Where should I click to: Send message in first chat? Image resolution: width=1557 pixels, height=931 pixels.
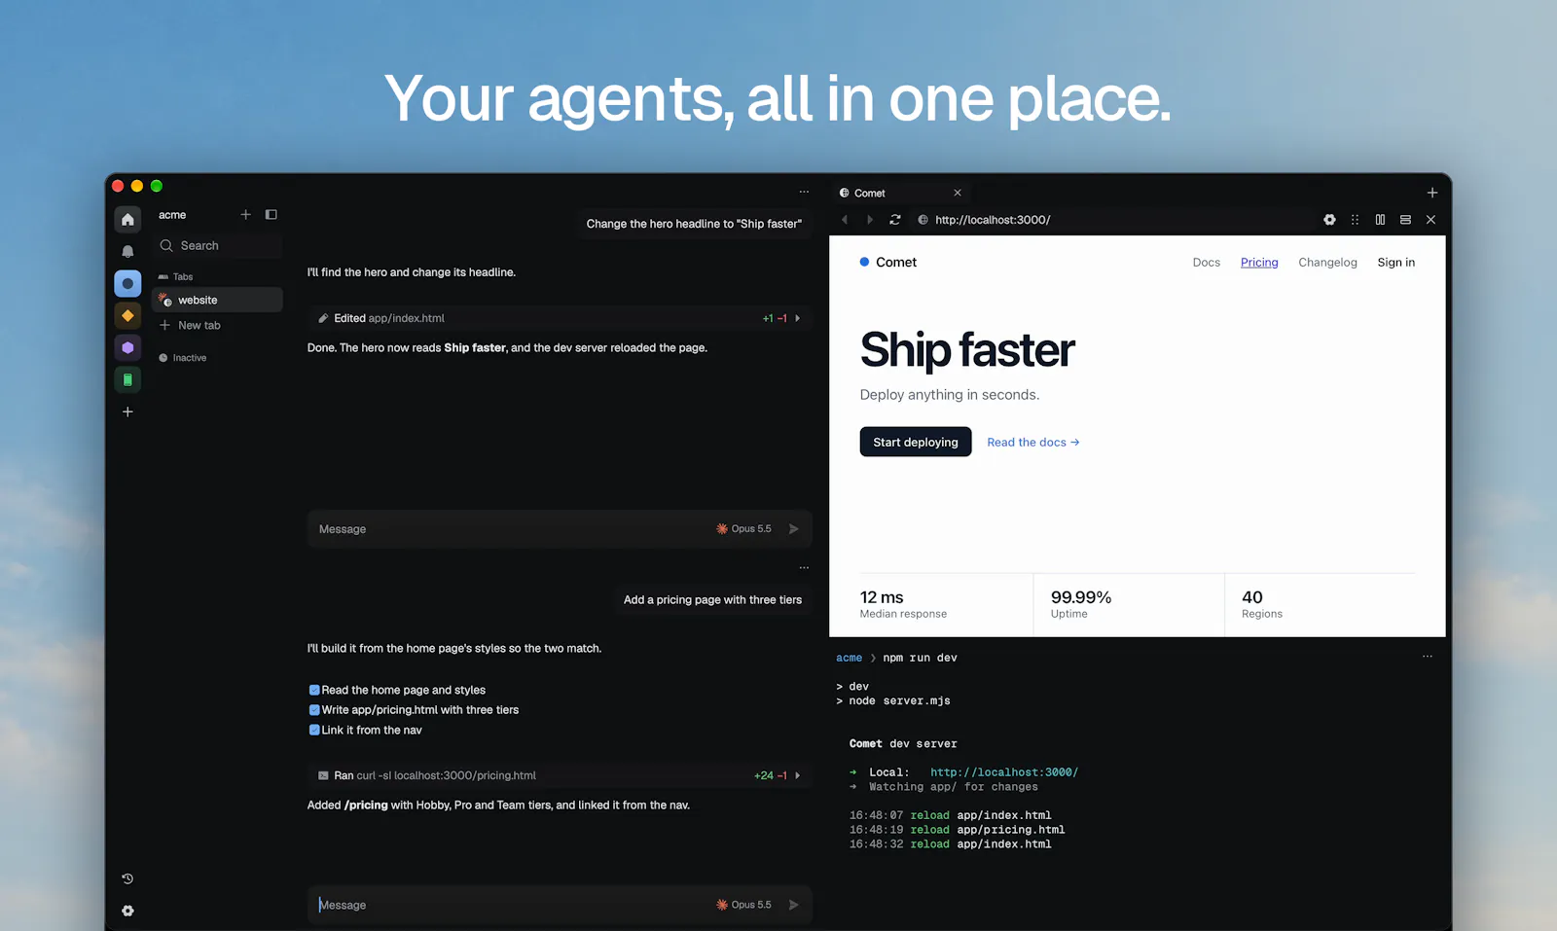(794, 529)
